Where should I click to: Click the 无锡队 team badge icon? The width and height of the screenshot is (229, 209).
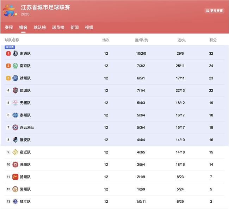coord(15,103)
